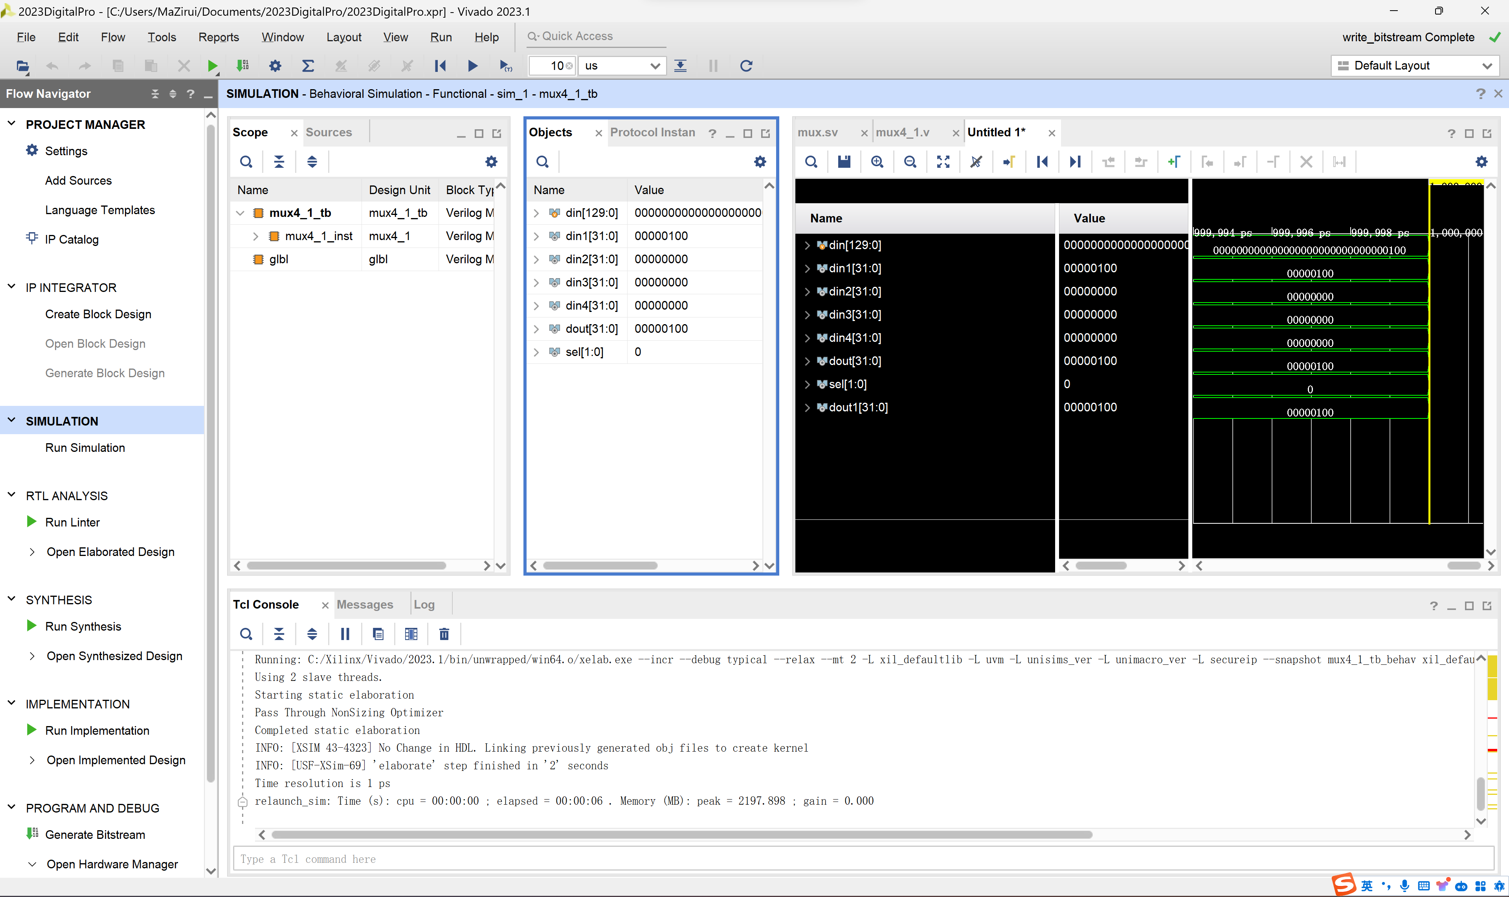Screen dimensions: 1509x897
Task: Click Go to Last Time icon in waveform
Action: (x=1075, y=161)
